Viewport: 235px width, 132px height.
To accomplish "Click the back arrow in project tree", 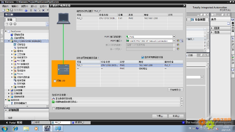I will pos(11,24).
